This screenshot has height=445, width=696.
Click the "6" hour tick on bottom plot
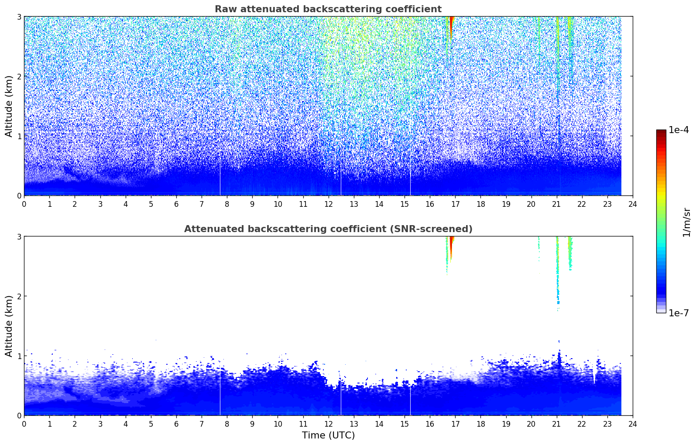pyautogui.click(x=176, y=424)
